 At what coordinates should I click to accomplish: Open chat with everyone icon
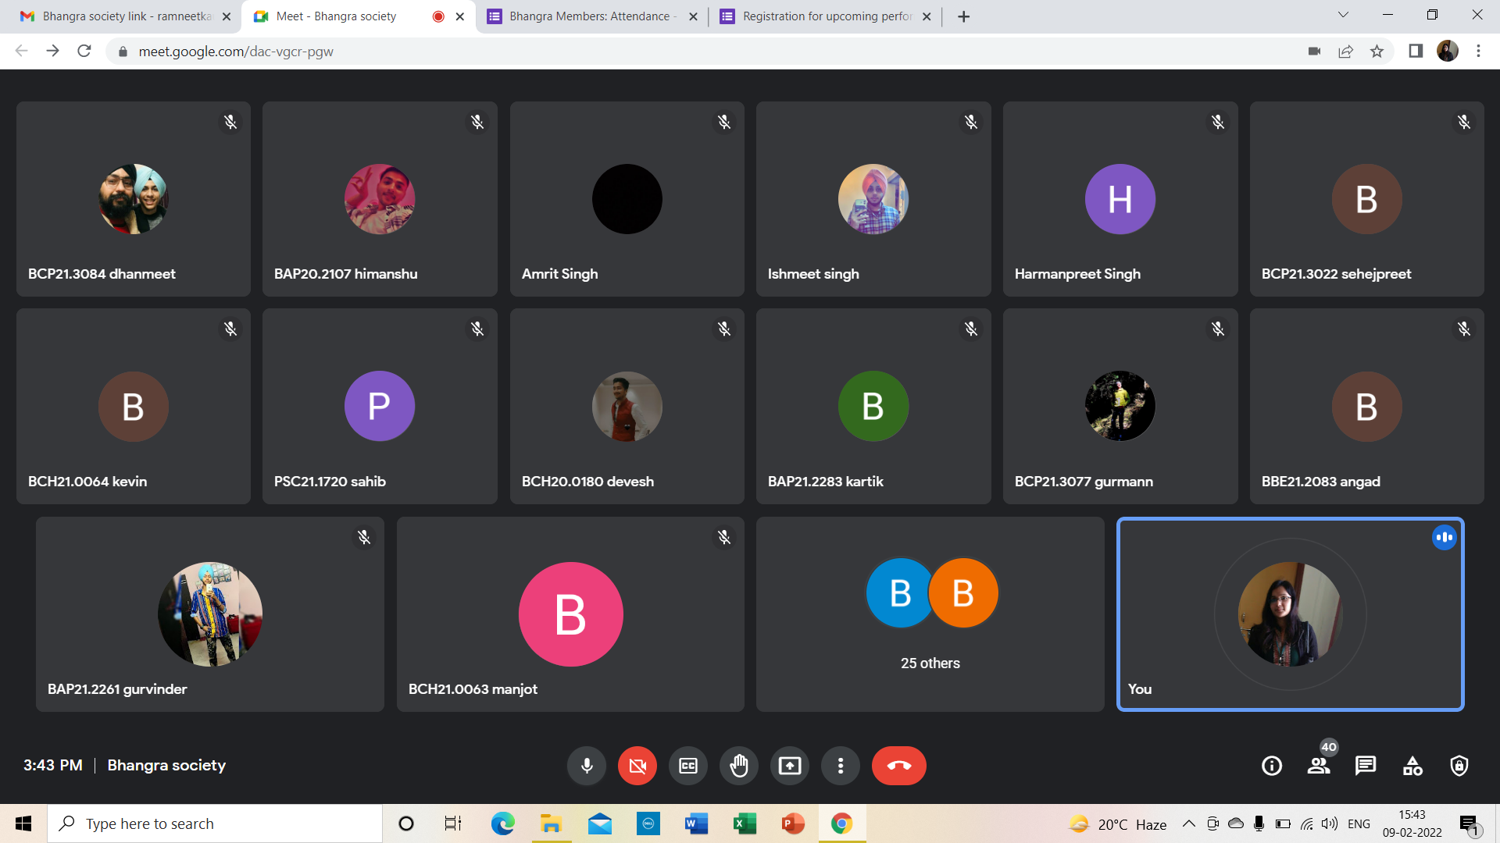point(1366,766)
